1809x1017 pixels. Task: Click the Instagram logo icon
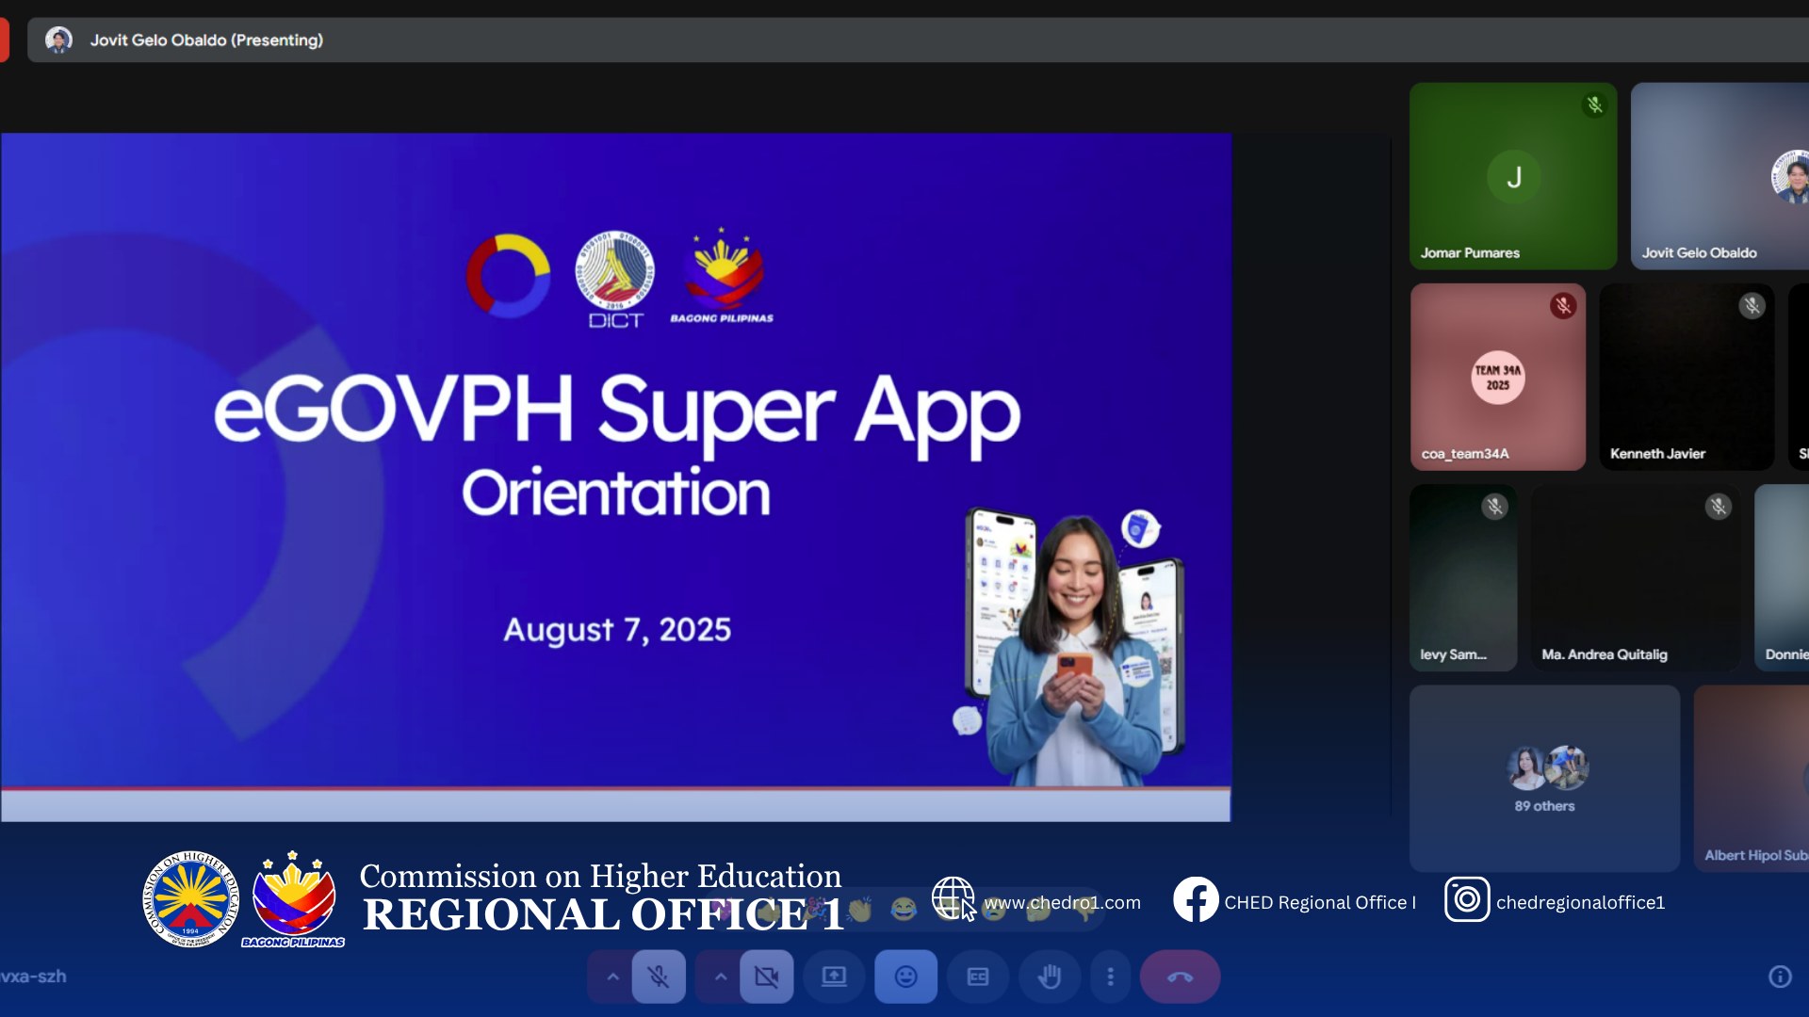pos(1467,899)
